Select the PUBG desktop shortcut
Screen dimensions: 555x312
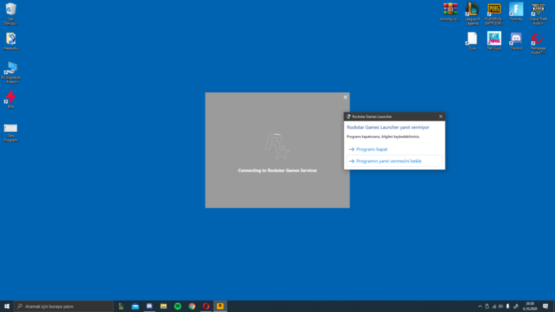click(x=494, y=14)
